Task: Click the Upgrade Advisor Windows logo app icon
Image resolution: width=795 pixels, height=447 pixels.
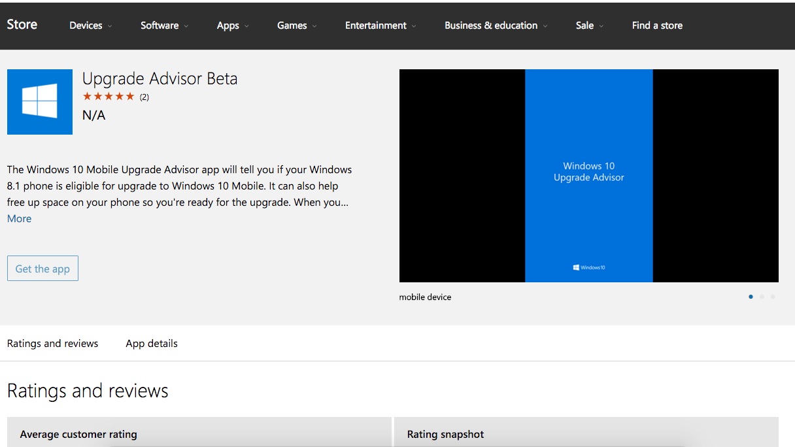Action: (40, 102)
